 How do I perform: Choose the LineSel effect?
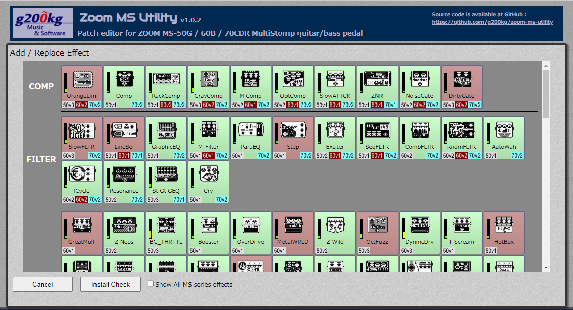(124, 138)
